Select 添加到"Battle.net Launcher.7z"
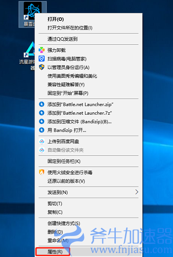The image size is (173, 257). (x=89, y=113)
